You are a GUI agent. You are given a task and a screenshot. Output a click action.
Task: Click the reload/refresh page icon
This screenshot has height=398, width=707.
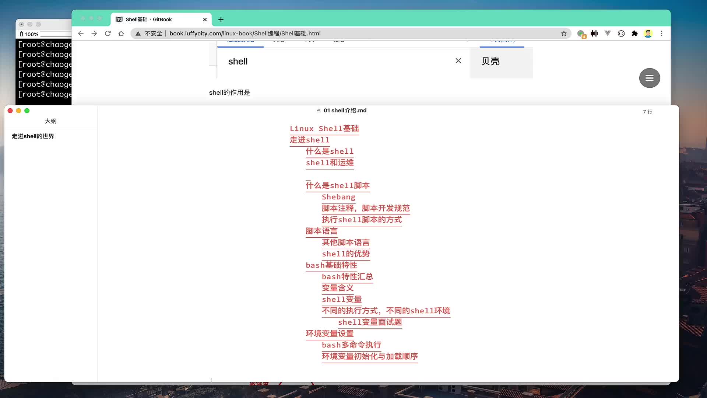point(108,34)
